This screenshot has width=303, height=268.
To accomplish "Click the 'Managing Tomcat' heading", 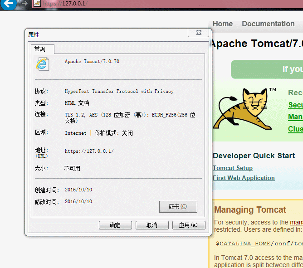I will coord(250,210).
